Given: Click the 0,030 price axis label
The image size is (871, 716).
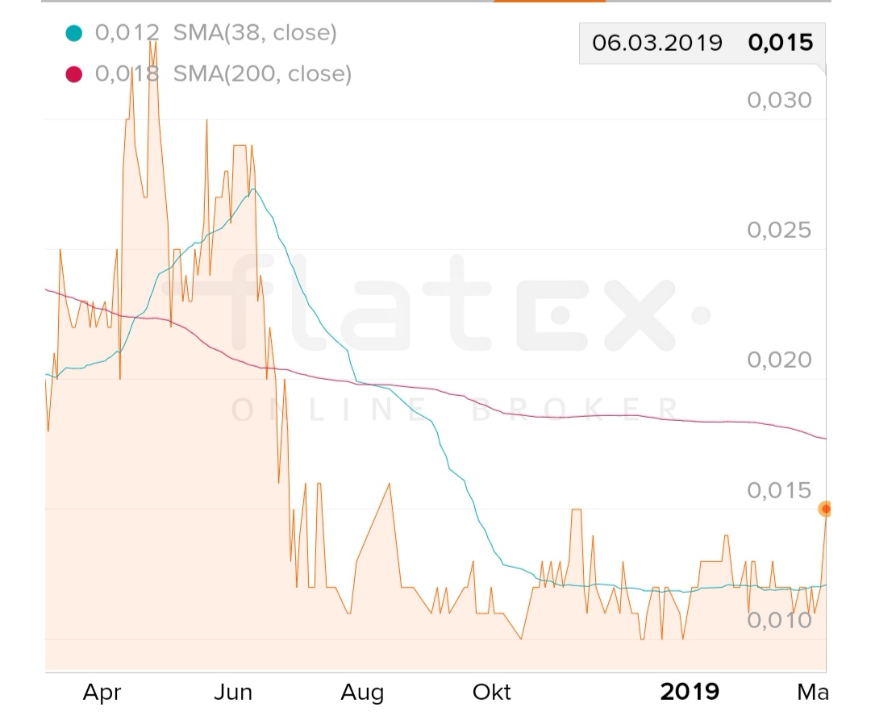Looking at the screenshot, I should pyautogui.click(x=778, y=101).
